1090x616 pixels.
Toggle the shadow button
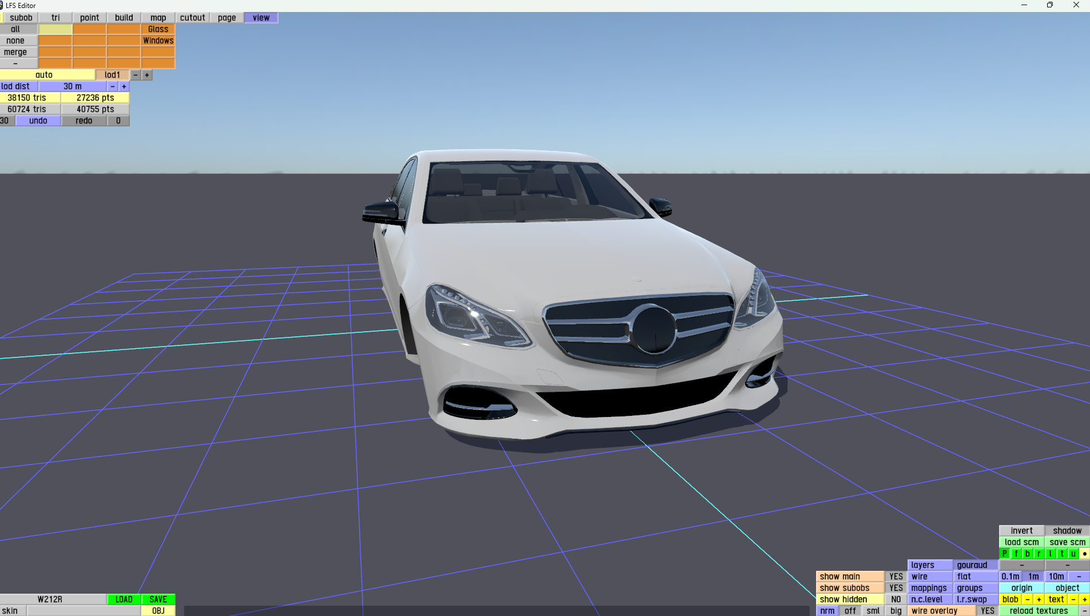(x=1068, y=531)
